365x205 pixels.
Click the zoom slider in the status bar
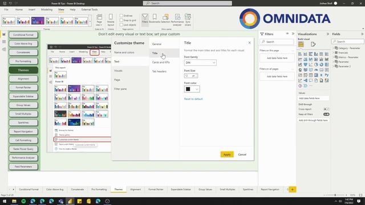(335, 195)
